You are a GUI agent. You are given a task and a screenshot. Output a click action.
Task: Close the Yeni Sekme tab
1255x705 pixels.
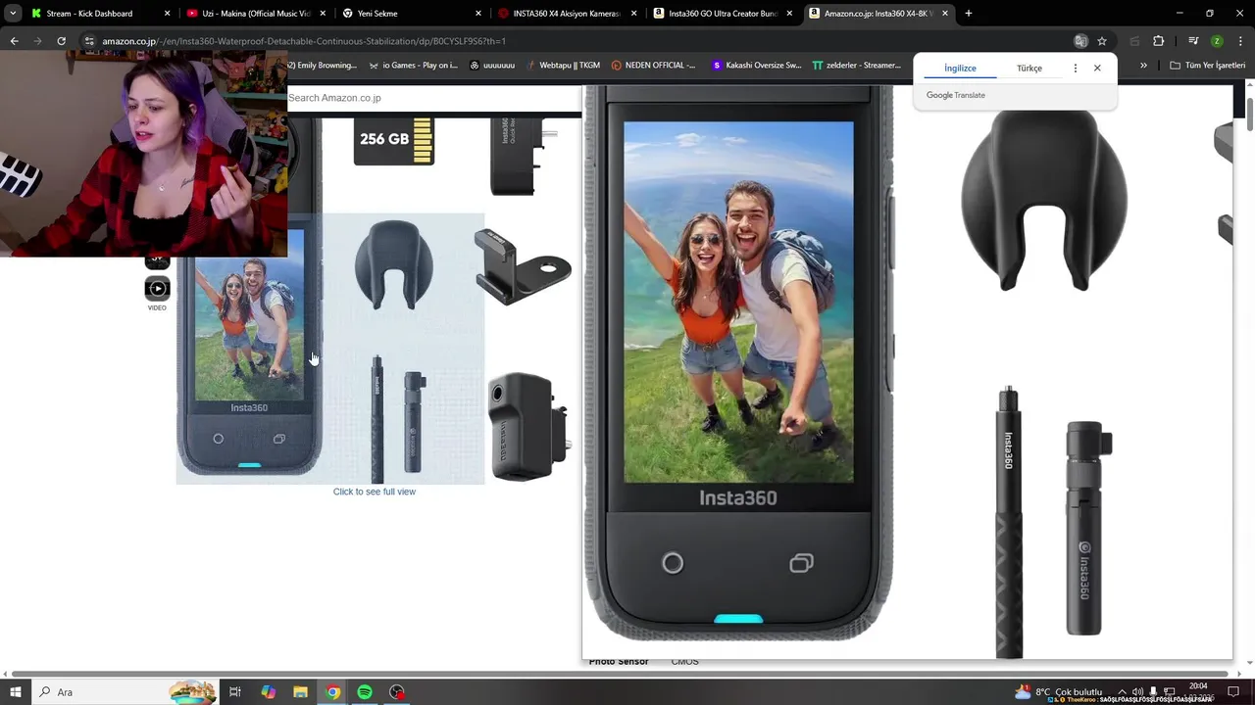tap(478, 14)
